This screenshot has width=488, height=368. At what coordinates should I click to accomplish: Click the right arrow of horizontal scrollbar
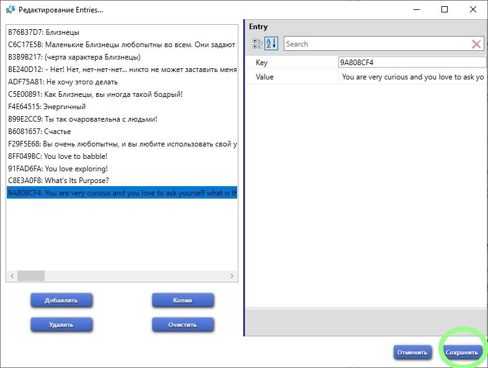click(x=232, y=276)
